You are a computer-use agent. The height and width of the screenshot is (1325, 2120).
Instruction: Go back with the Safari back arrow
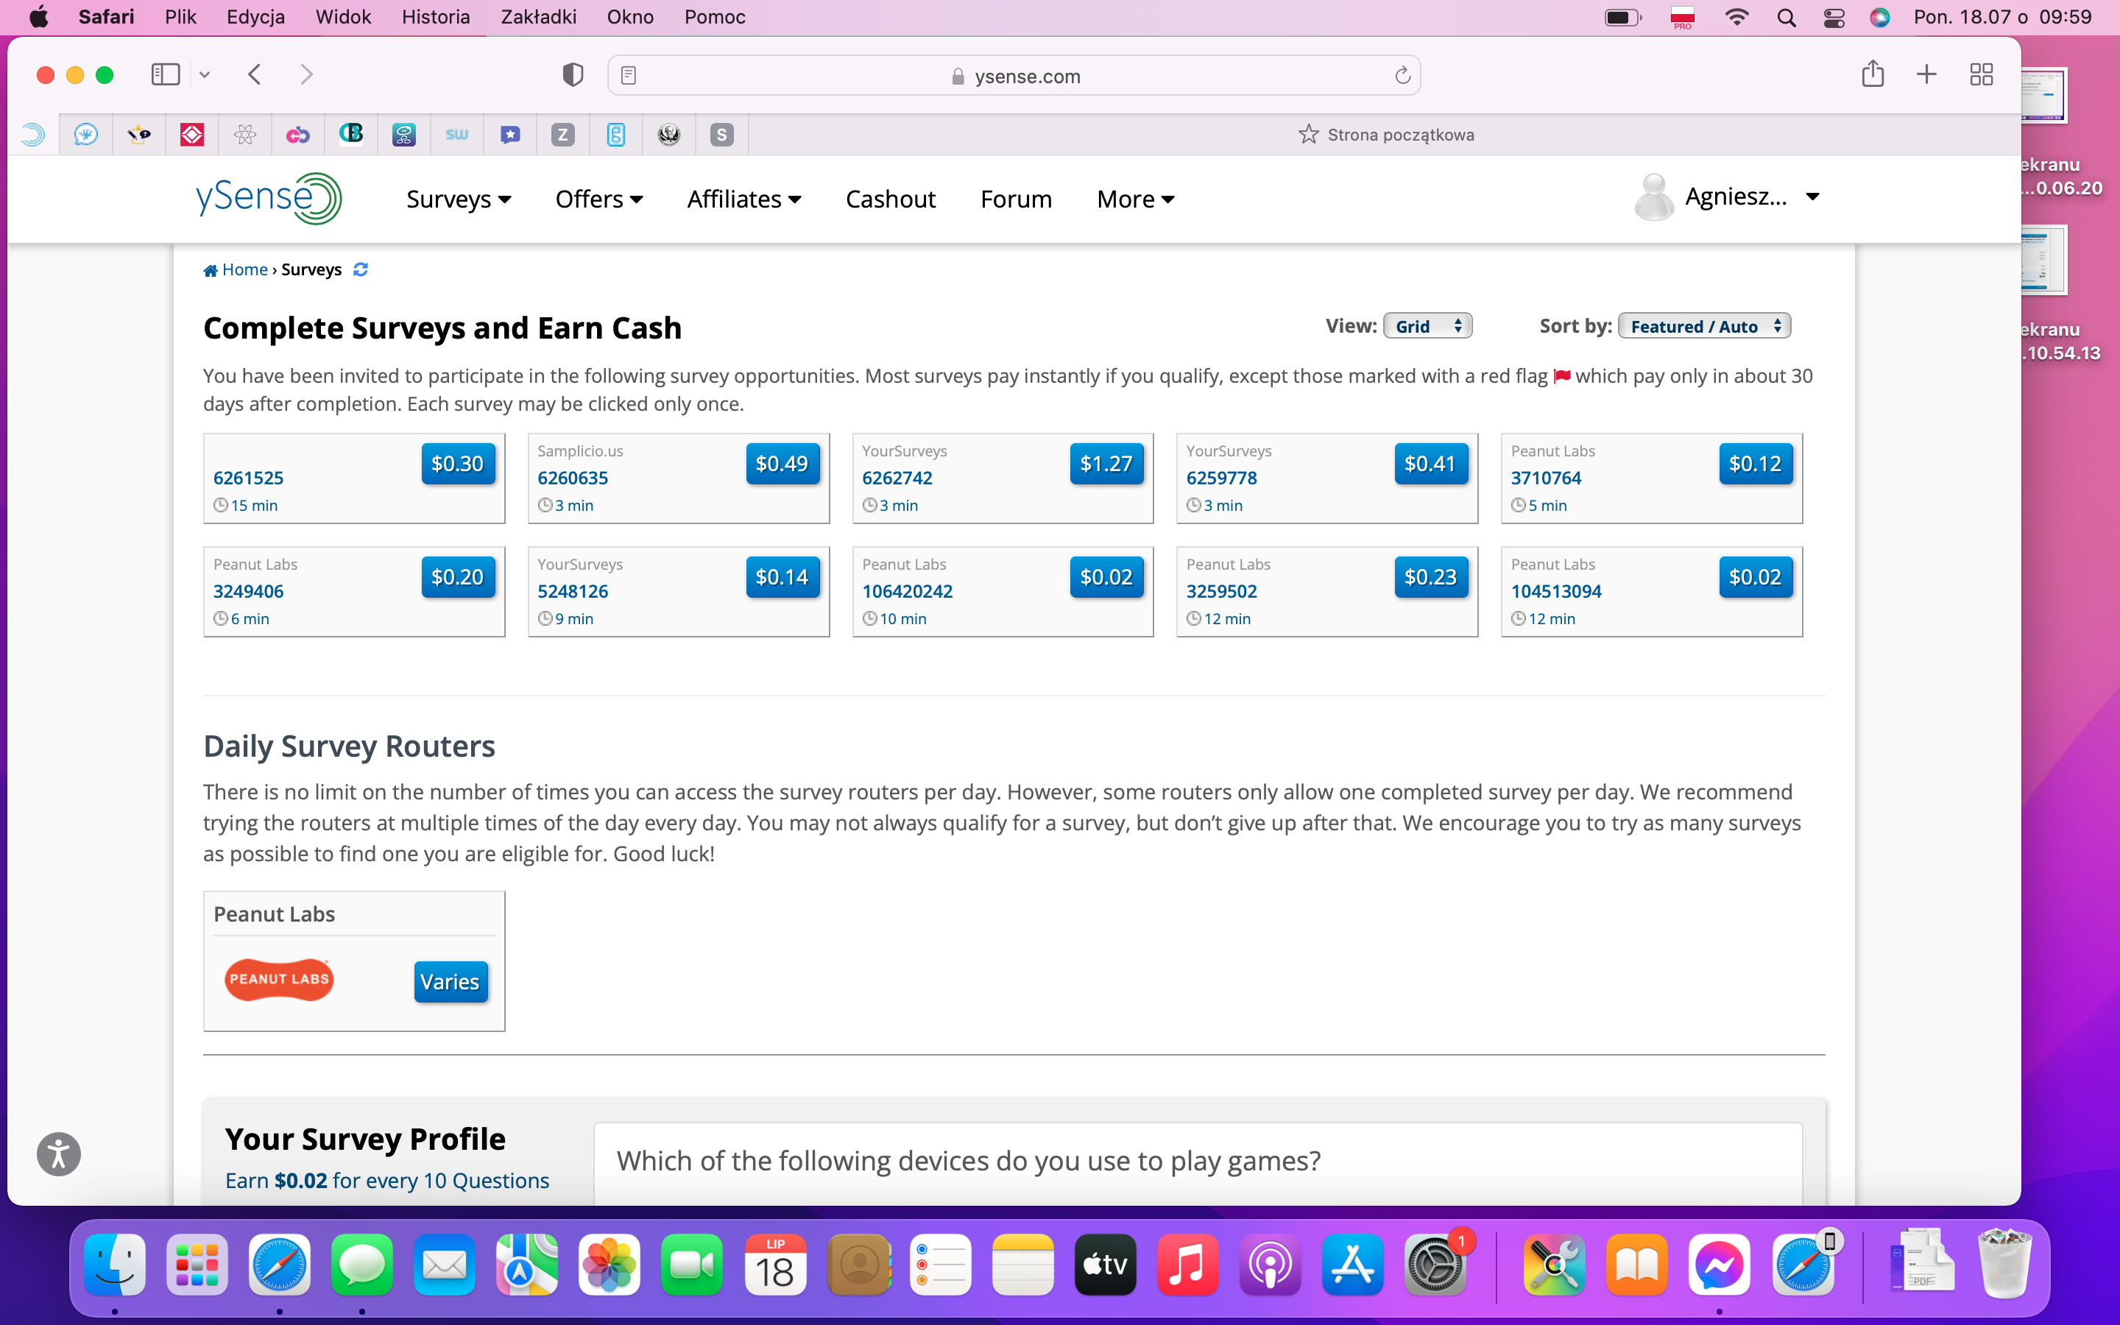[254, 74]
